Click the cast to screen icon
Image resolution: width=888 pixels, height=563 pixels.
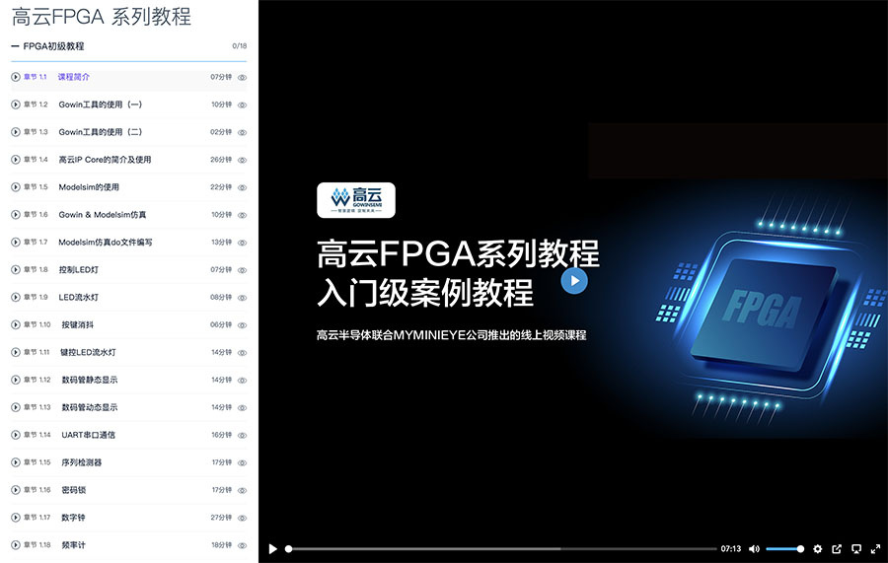(856, 549)
